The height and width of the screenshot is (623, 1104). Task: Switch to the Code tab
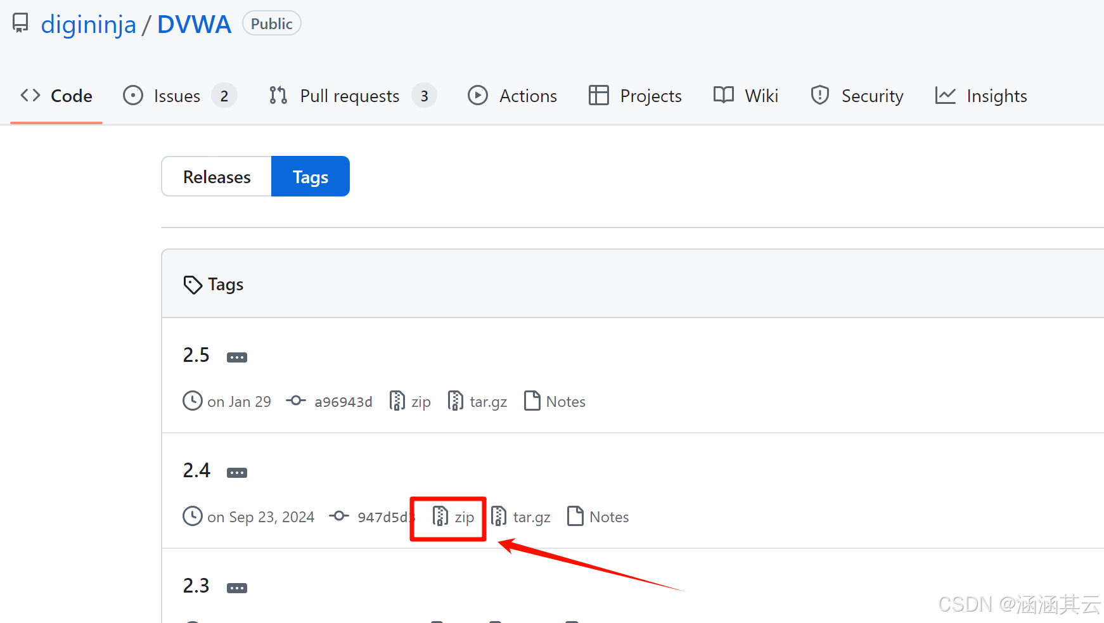[x=56, y=96]
